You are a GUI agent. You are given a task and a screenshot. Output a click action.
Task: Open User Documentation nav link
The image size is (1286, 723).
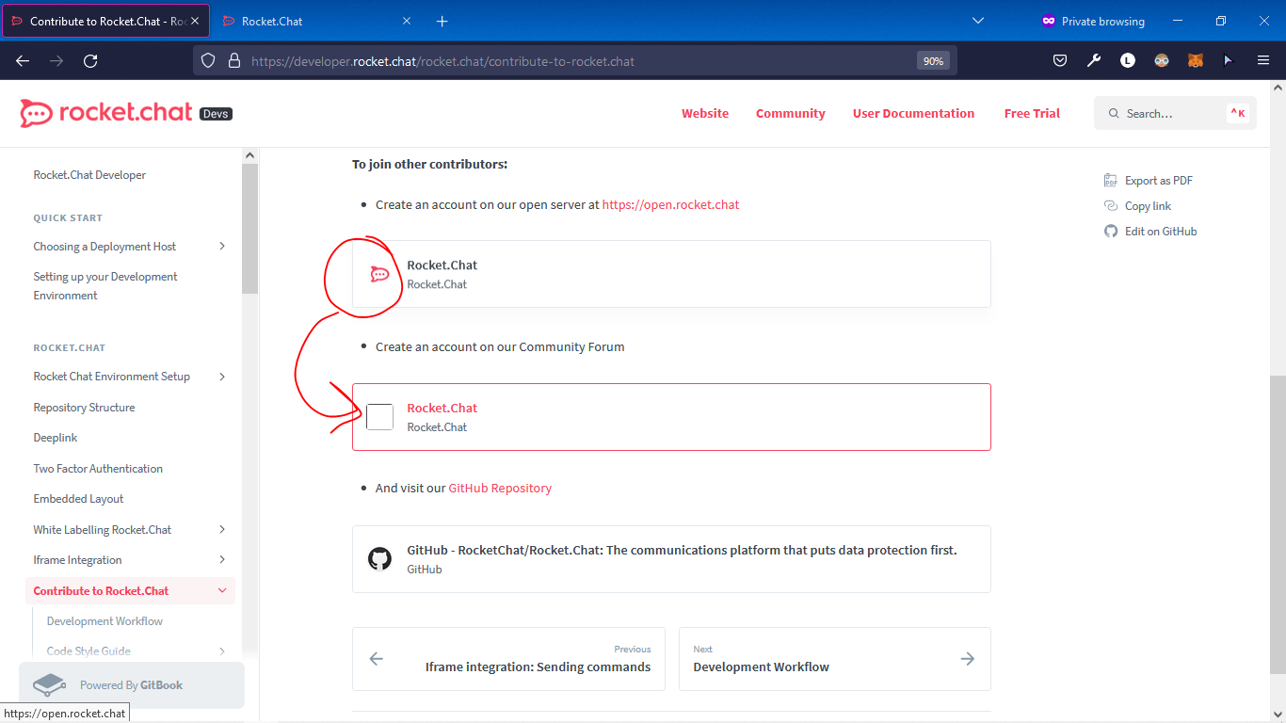click(x=913, y=113)
